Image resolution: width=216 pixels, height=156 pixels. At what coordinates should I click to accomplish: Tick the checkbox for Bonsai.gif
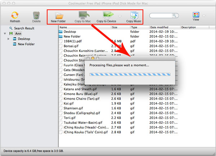coord(60,46)
